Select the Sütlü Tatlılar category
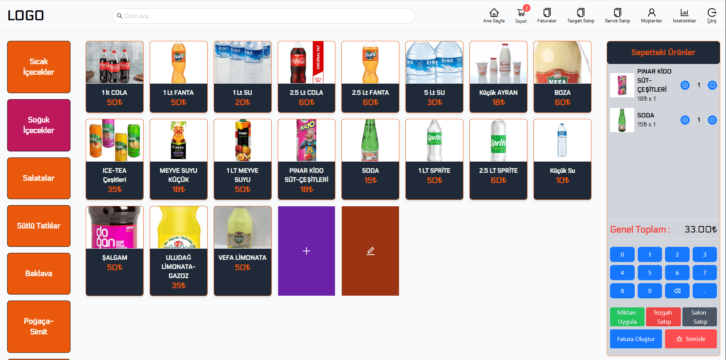Screen dimensions: 726x360 [39, 226]
